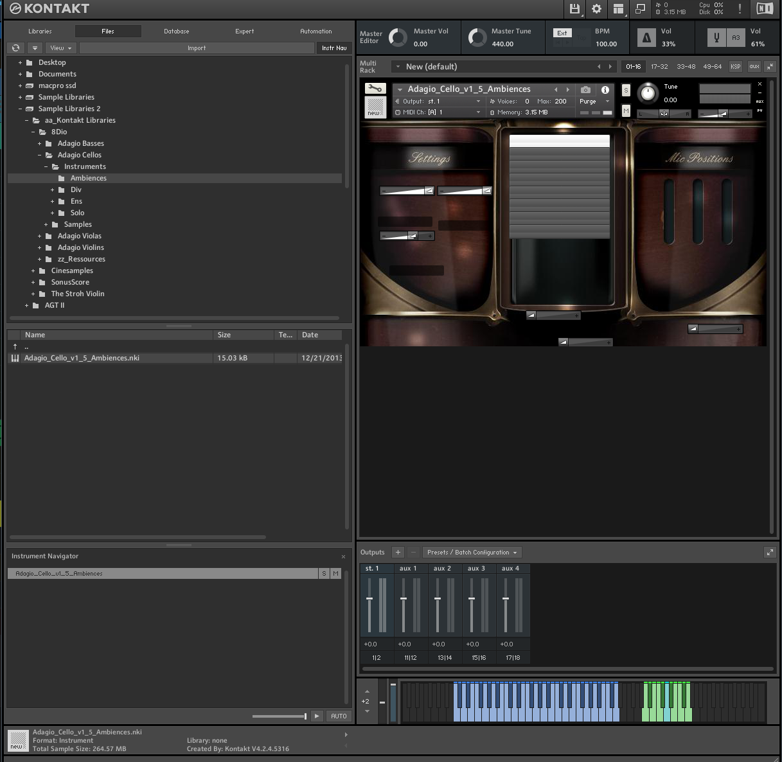Screen dimensions: 782x762
Task: Expand the Adagio Violas folder
Action: tap(39, 236)
